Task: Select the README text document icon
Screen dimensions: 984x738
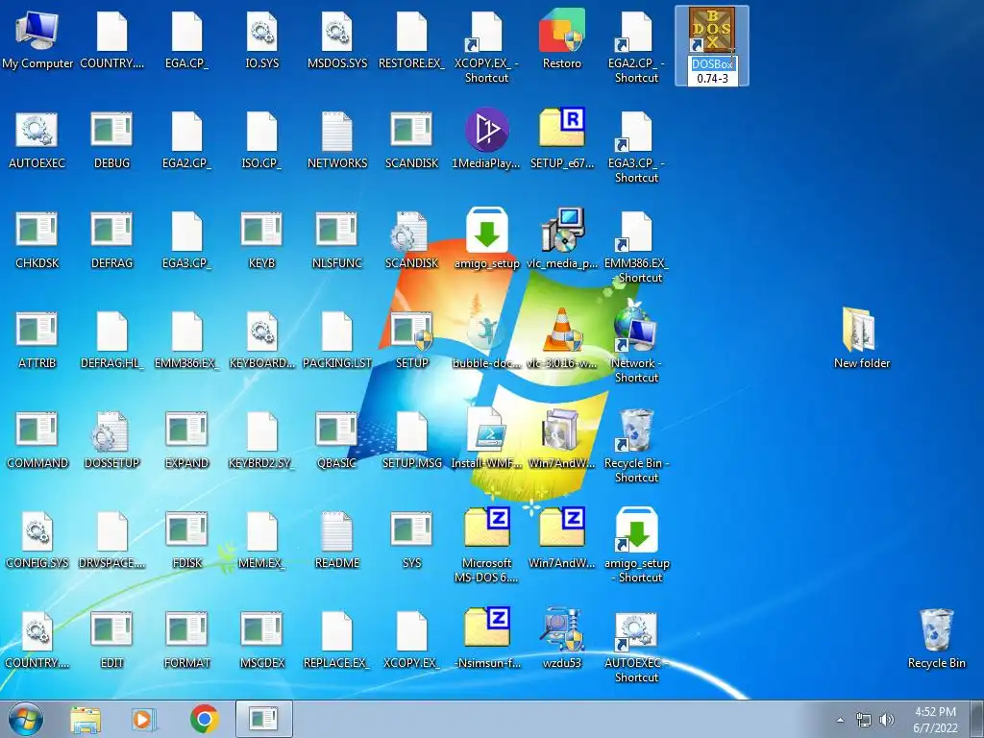Action: [x=337, y=530]
